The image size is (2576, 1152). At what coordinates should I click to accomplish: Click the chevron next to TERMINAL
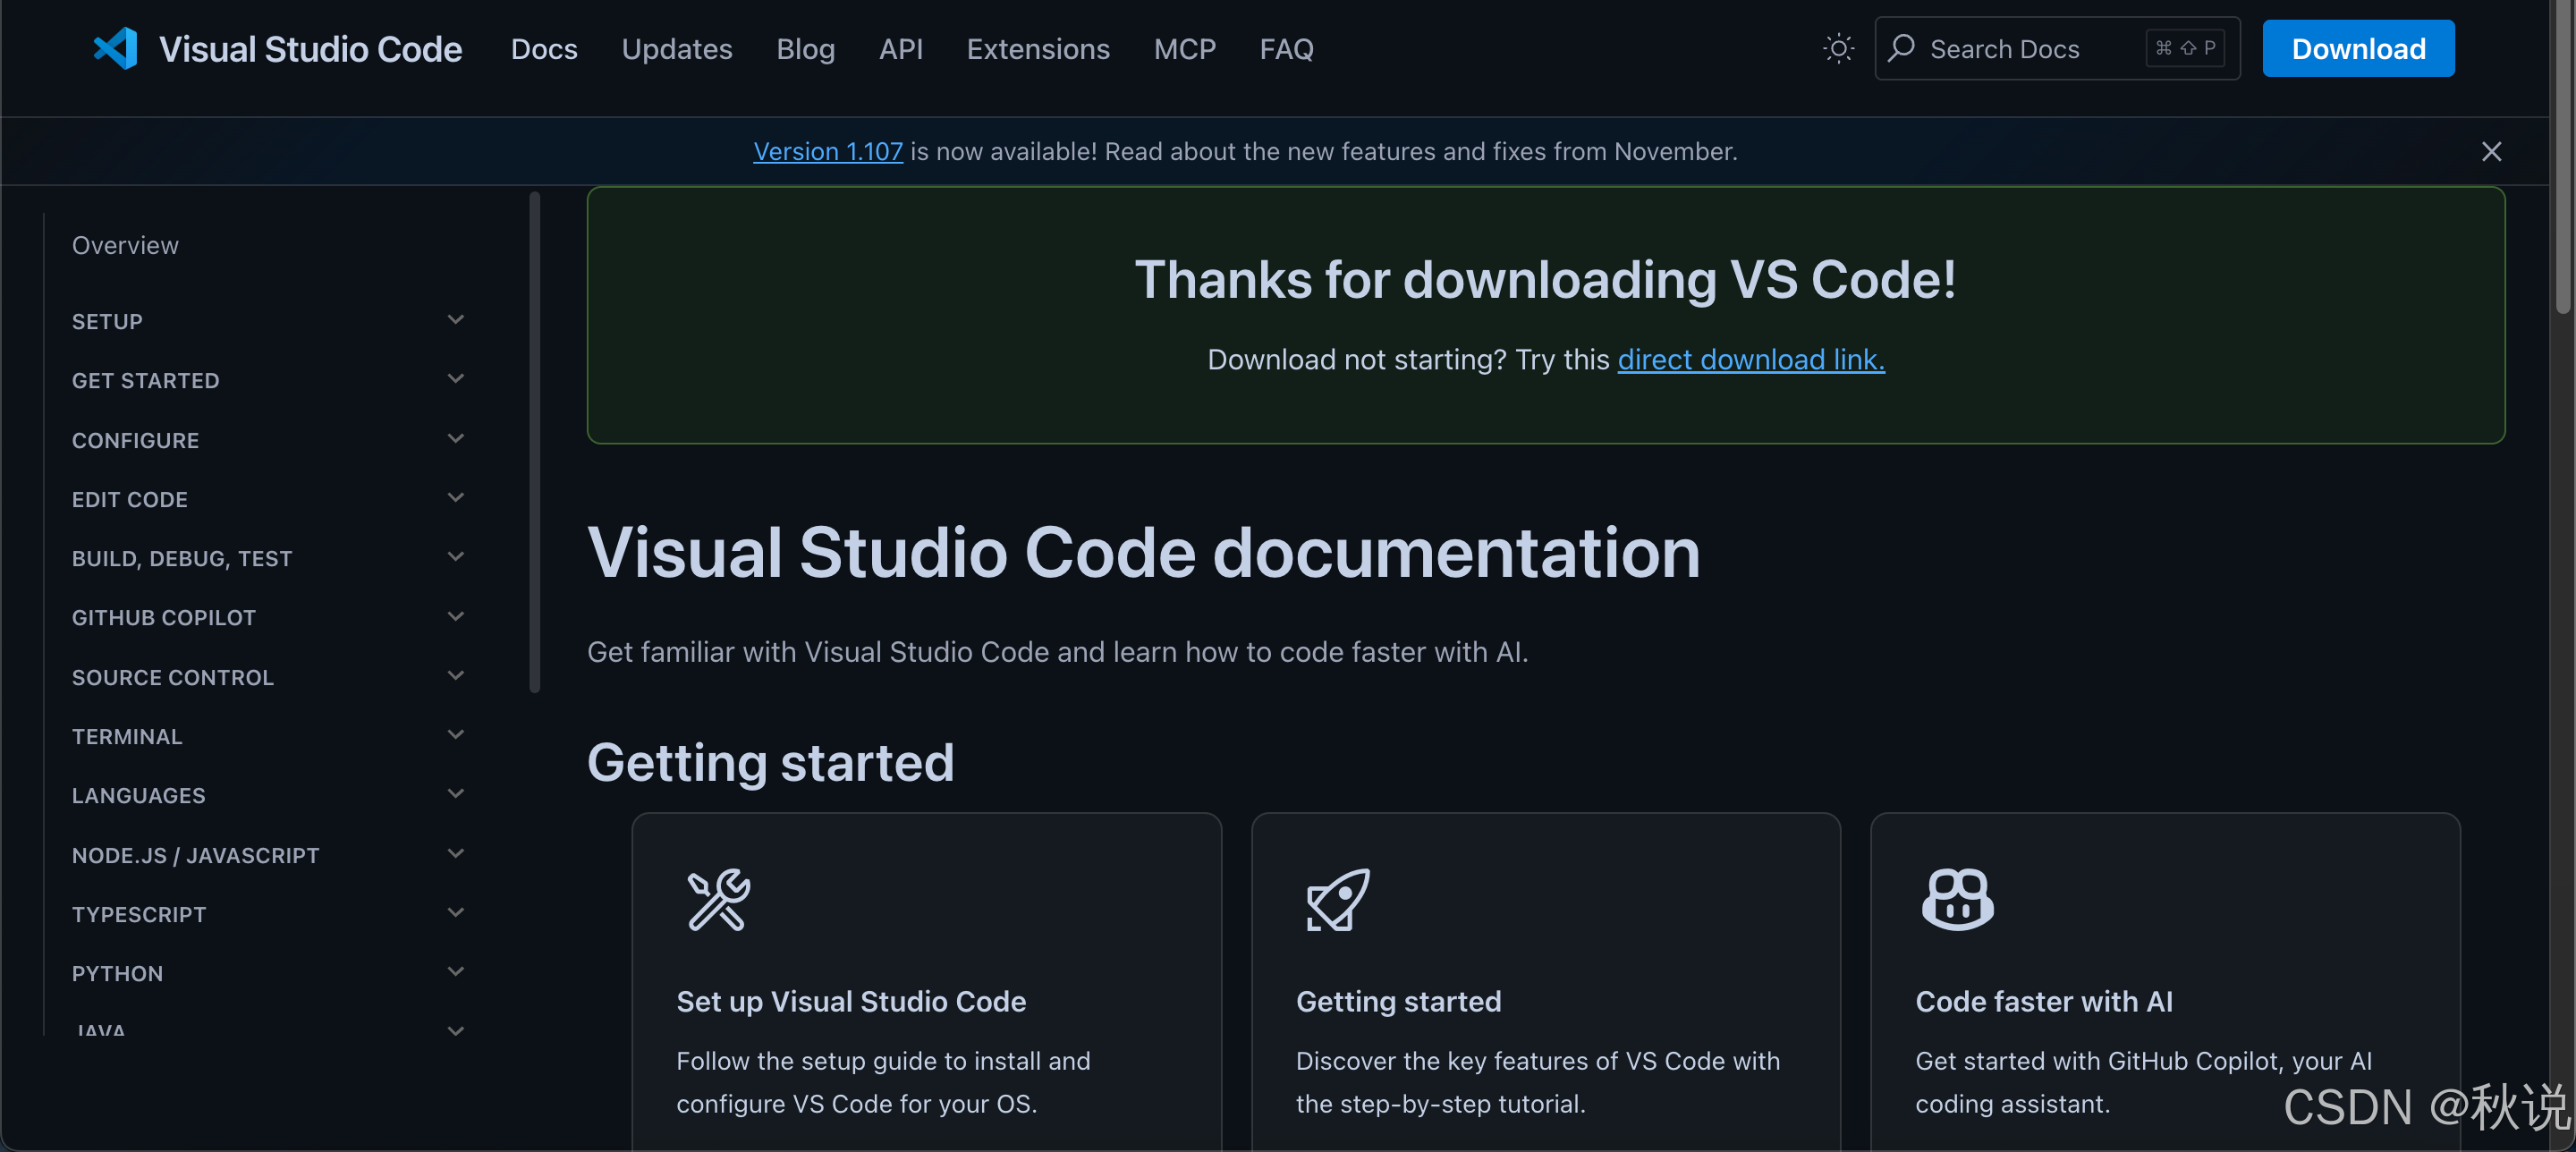coord(456,735)
